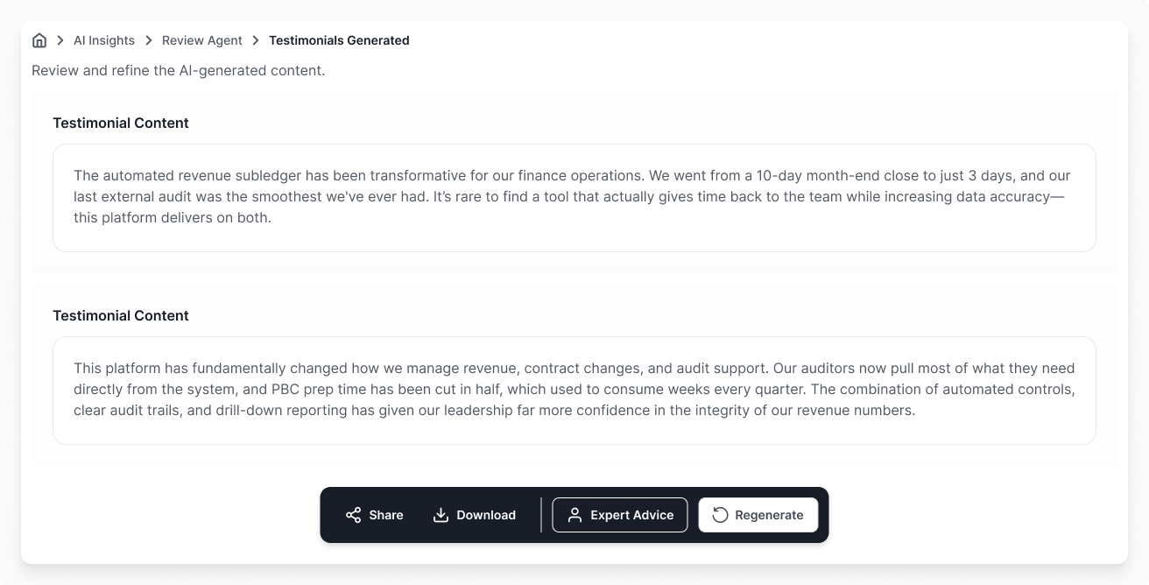
Task: Click the download tray arrow icon
Action: [x=441, y=515]
